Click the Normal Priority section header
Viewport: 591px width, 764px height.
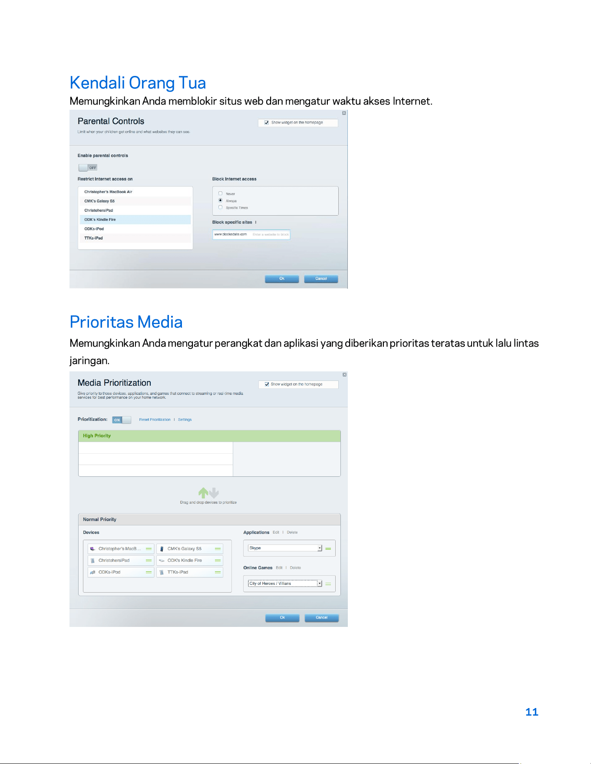pos(209,519)
